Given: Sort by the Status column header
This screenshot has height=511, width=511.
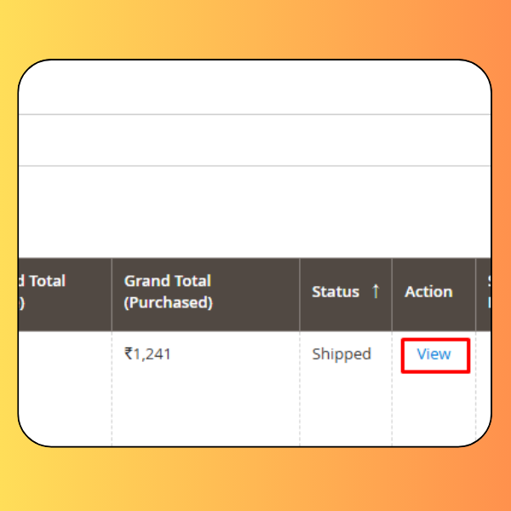Looking at the screenshot, I should [x=336, y=291].
